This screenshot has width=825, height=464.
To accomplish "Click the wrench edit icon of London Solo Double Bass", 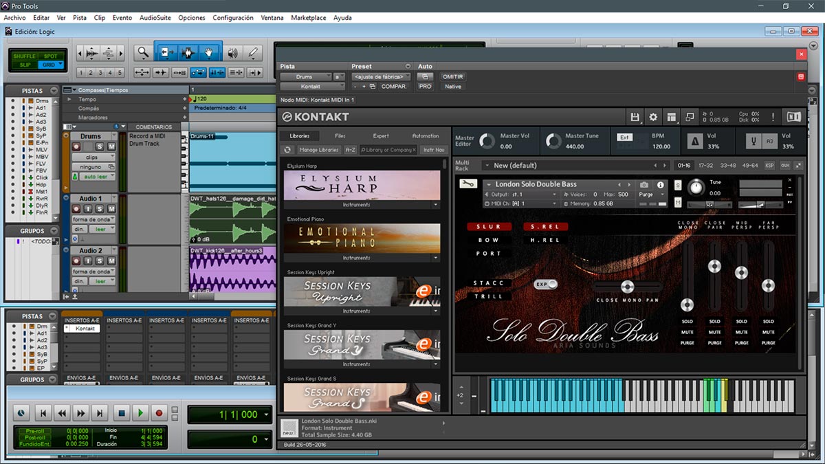I will [x=468, y=184].
